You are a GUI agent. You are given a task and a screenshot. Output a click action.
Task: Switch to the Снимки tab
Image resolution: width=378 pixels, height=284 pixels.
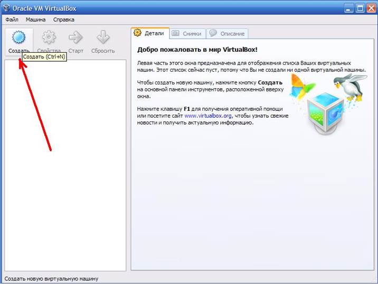[x=187, y=33]
